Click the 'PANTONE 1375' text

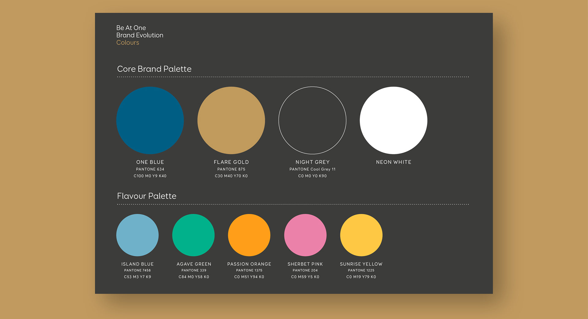(249, 270)
